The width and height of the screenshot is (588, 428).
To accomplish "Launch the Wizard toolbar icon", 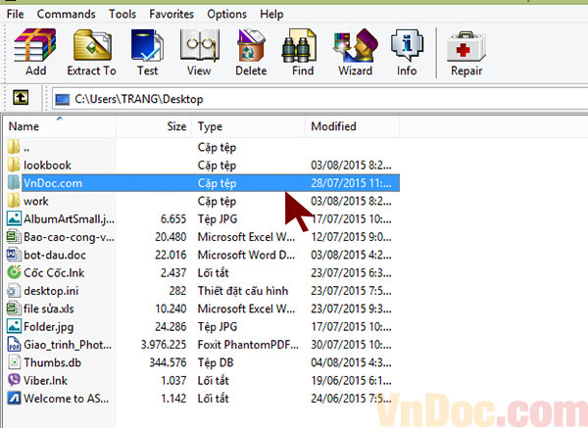I will pyautogui.click(x=356, y=45).
